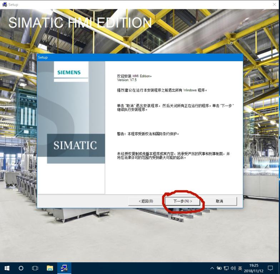
Task: Open Cortana search circle on the taskbar
Action: tap(21, 268)
